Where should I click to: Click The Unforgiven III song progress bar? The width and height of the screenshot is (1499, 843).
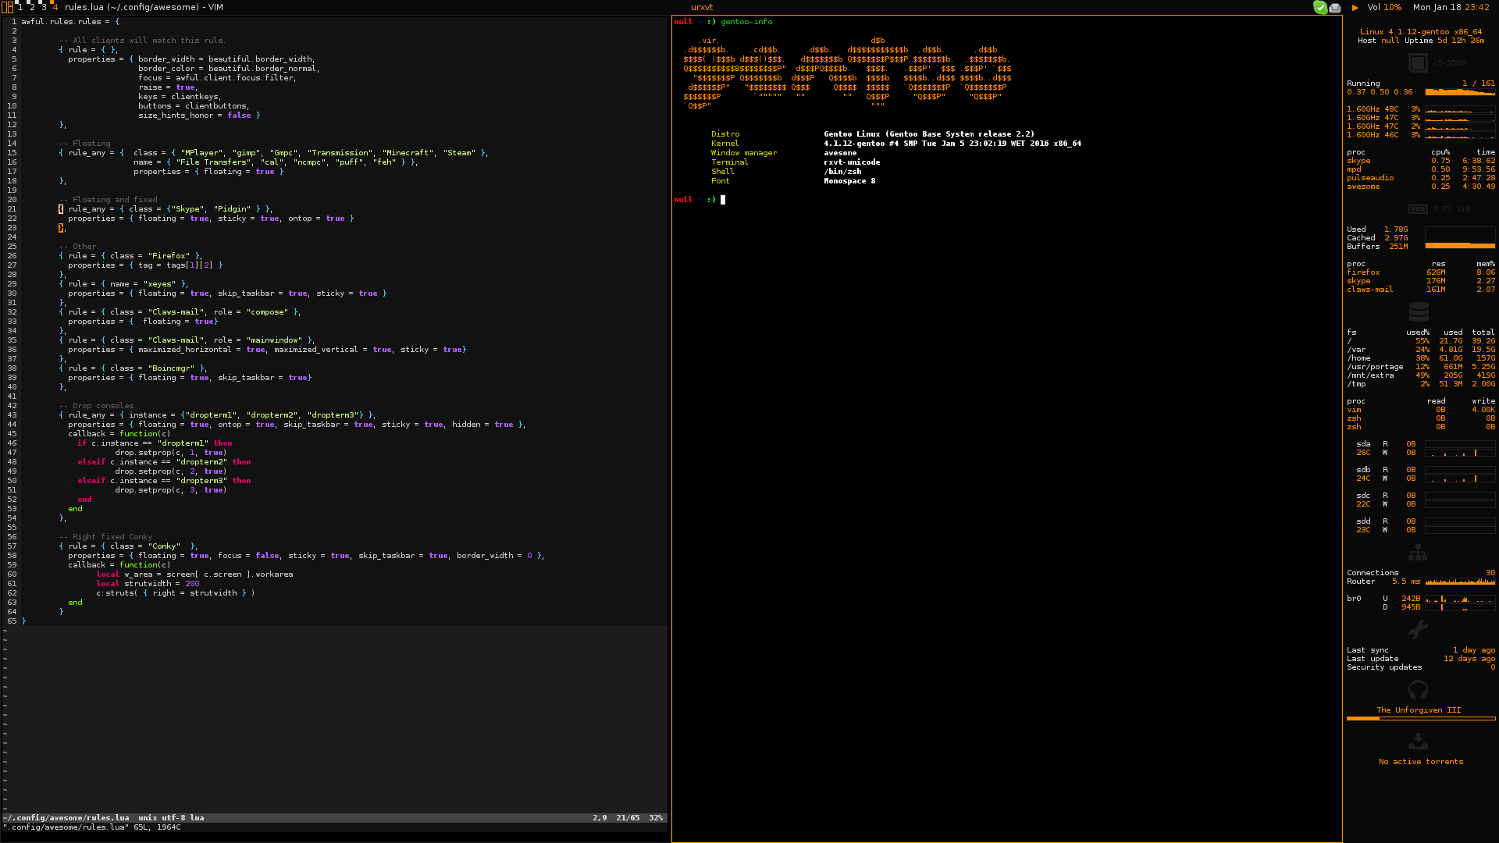pos(1420,718)
